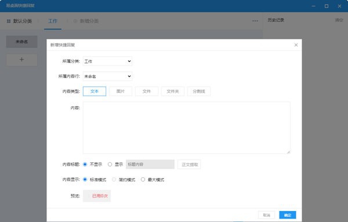Open the three-dot more options menu

255,21
